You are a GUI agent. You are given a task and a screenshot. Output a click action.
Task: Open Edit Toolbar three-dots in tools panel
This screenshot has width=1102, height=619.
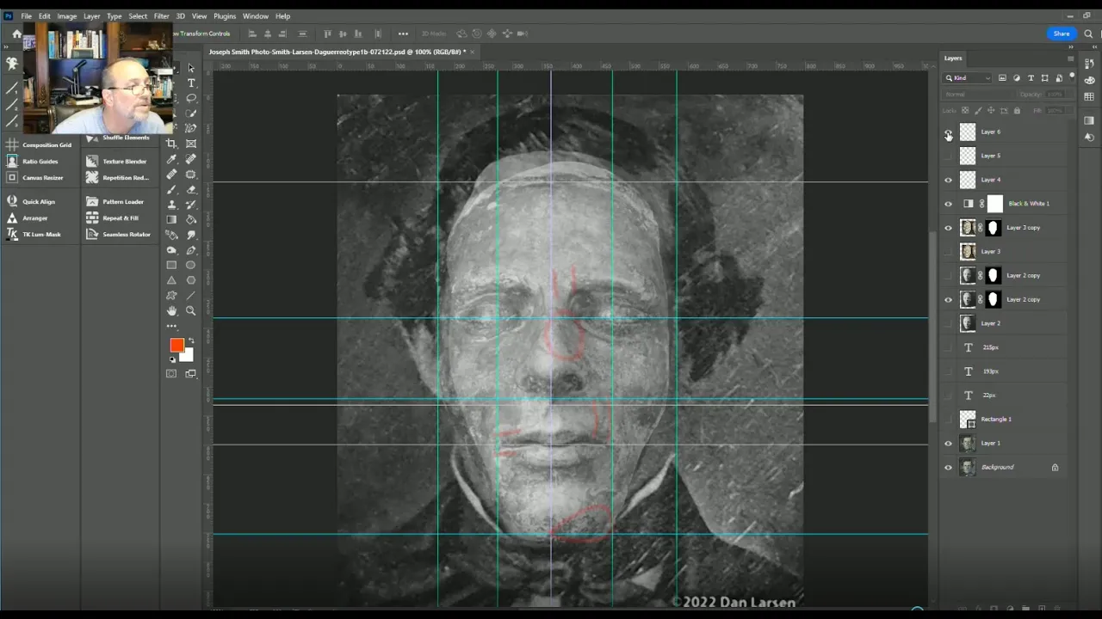pos(171,326)
